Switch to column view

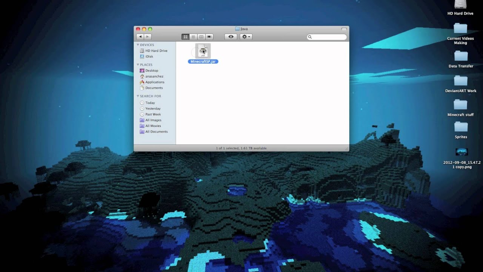[x=201, y=37]
